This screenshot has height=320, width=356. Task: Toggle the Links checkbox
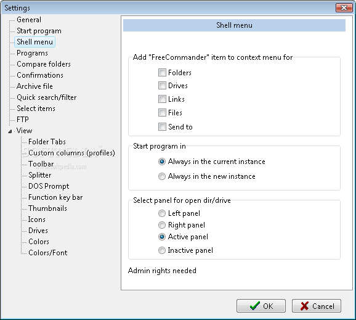(162, 99)
